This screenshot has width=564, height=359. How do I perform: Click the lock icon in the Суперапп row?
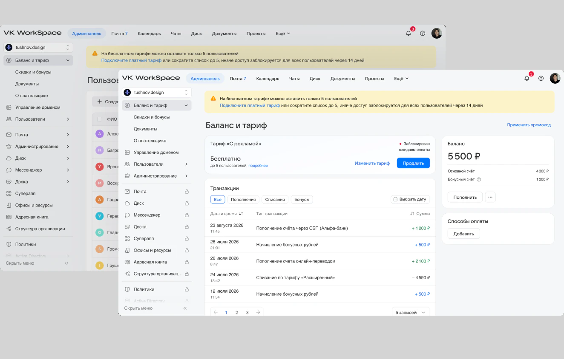coord(187,239)
